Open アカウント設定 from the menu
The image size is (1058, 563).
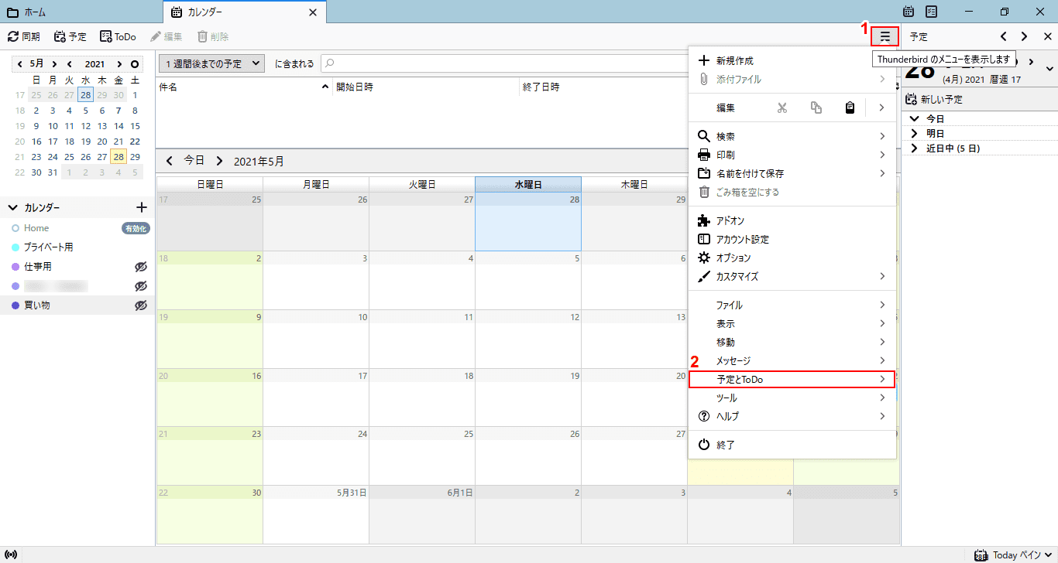pos(792,240)
